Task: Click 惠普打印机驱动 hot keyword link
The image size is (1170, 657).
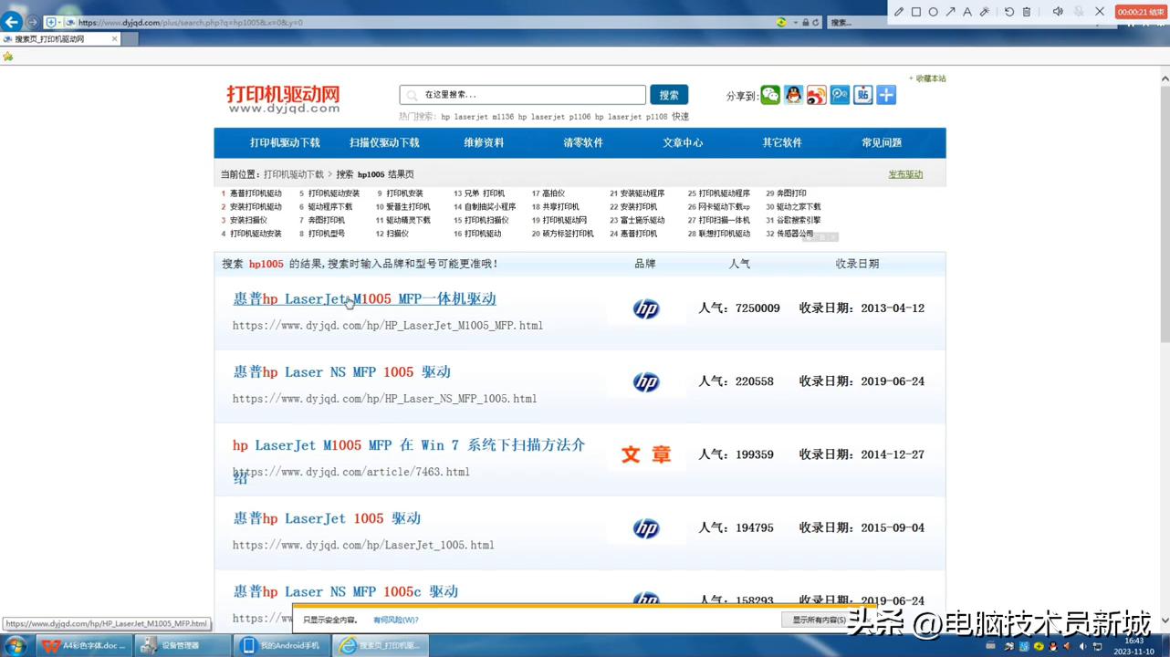Action: (x=256, y=193)
